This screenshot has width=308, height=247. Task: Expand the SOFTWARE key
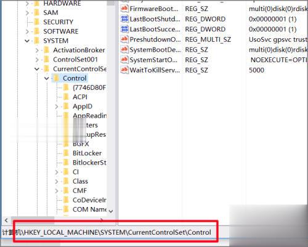(x=27, y=31)
